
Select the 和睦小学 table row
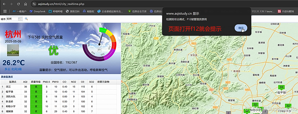pyautogui.click(x=58, y=106)
